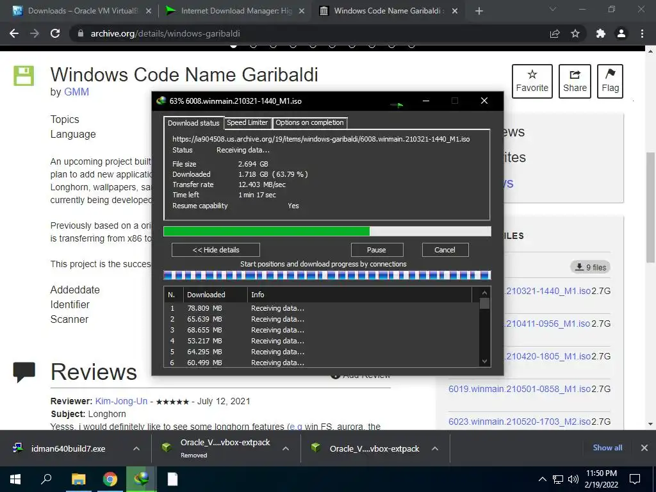
Task: Open Windows Start menu
Action: tap(15, 479)
